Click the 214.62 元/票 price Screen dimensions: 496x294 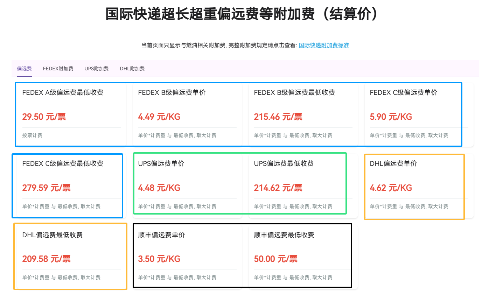(x=278, y=188)
